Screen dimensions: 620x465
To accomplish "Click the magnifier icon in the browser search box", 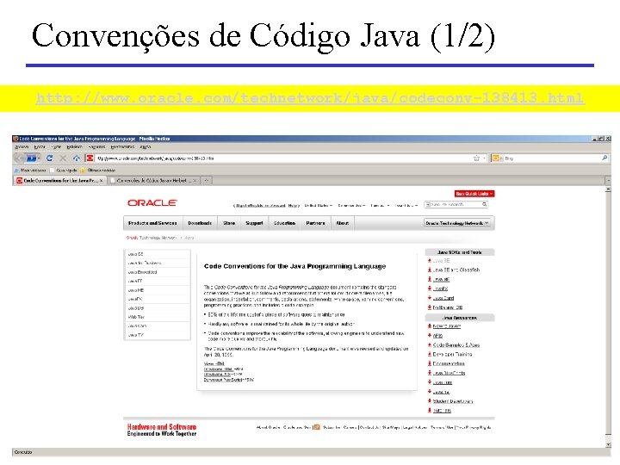I will (604, 158).
